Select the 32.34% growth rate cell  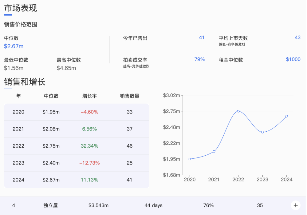[89, 146]
